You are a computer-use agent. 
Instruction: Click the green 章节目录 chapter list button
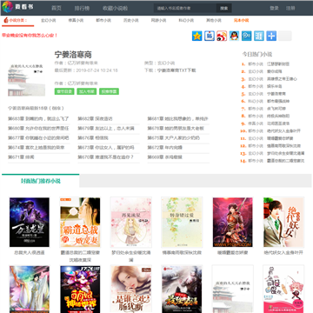(x=64, y=91)
